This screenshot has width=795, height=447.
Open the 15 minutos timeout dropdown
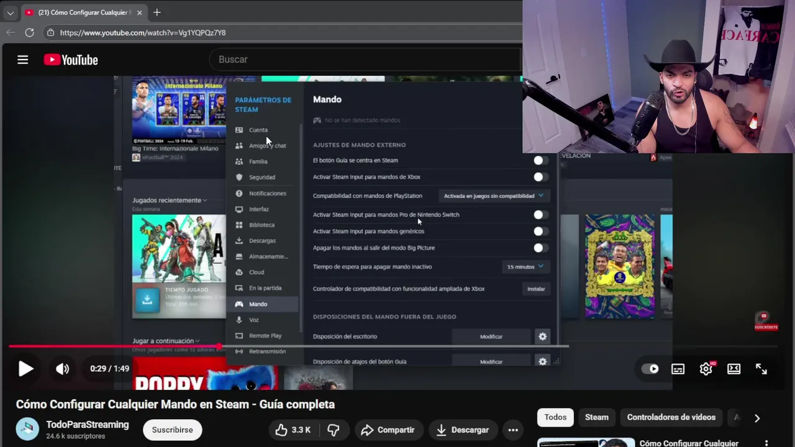[525, 267]
